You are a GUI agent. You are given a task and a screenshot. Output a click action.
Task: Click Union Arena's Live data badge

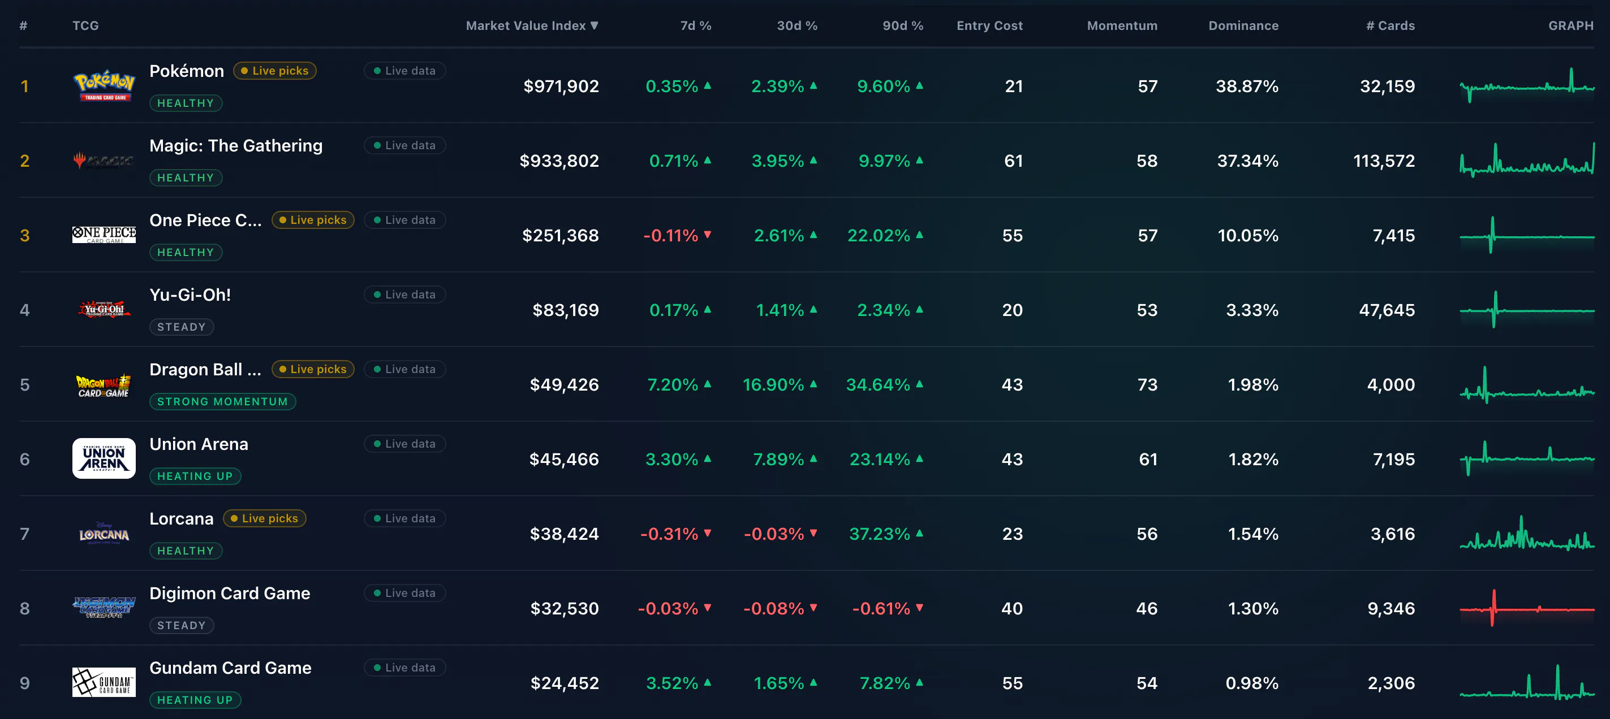(x=405, y=444)
